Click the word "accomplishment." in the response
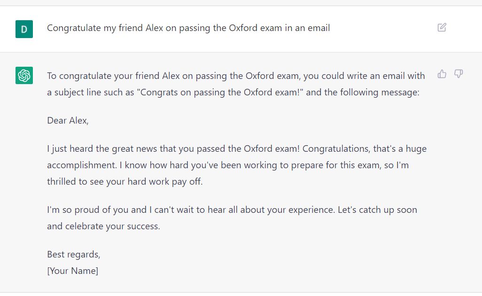The image size is (482, 296). [80, 165]
